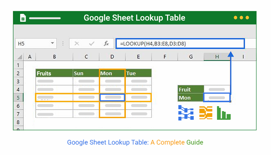Click the Mon column header cell
Screen dimensions: 271x155
click(x=112, y=73)
